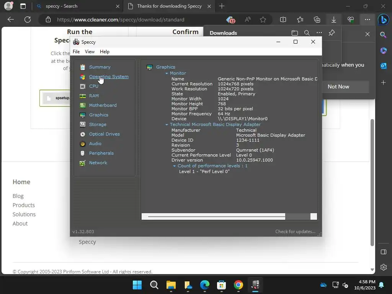Open Outlook icon in Edge sidebar
Image resolution: width=392 pixels, height=294 pixels.
[384, 66]
